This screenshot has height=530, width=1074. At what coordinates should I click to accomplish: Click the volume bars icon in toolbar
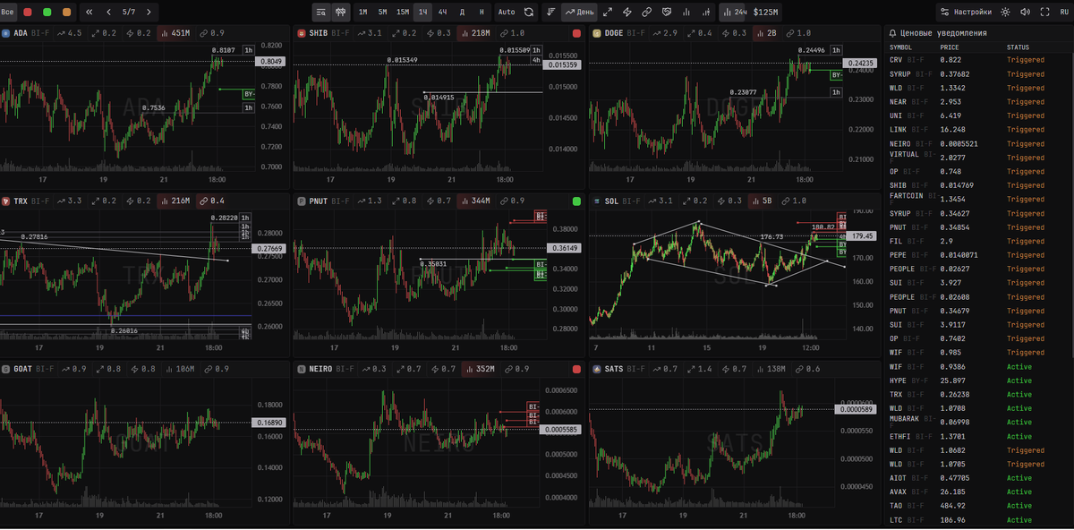(686, 13)
